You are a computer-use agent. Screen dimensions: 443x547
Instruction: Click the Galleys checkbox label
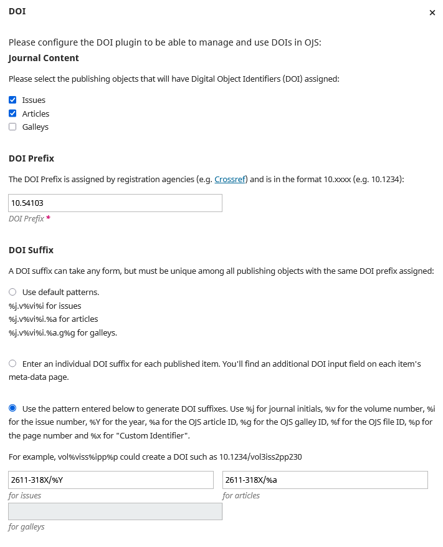(35, 127)
